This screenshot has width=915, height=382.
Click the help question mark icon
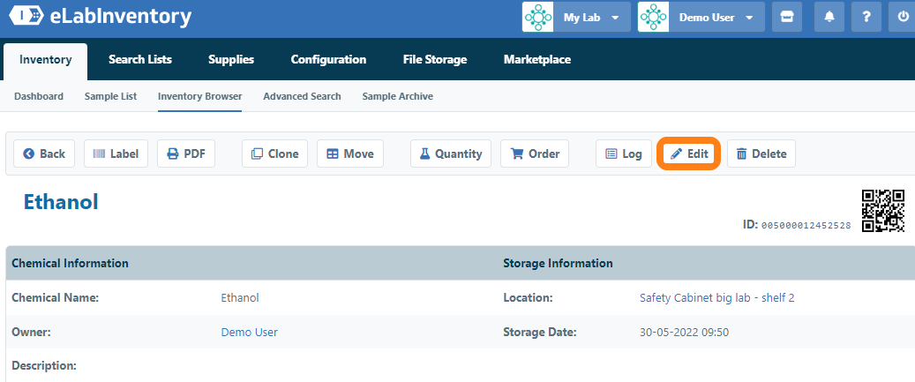pyautogui.click(x=866, y=17)
